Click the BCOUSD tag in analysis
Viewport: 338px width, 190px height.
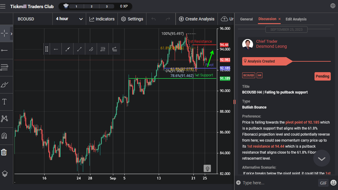click(x=249, y=75)
